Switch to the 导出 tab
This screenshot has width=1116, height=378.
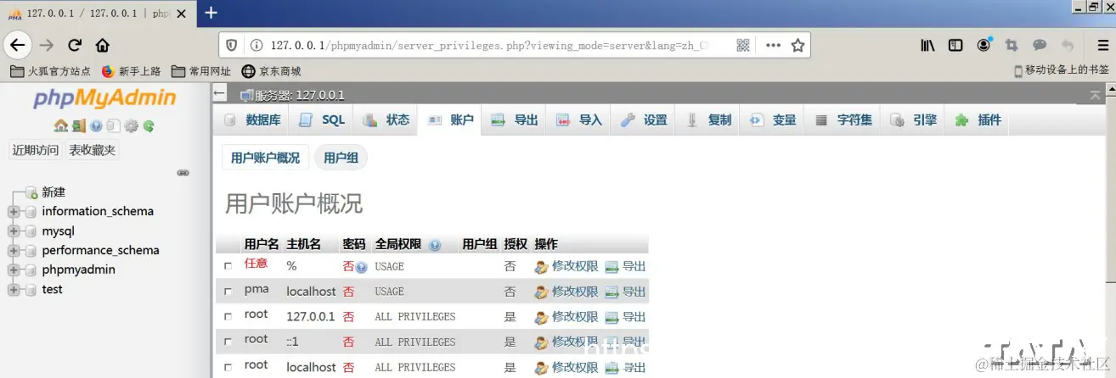pos(514,120)
